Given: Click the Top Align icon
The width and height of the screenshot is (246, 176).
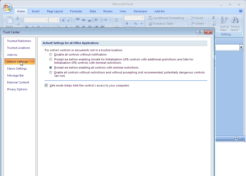Looking at the screenshot, I should tap(78, 20).
